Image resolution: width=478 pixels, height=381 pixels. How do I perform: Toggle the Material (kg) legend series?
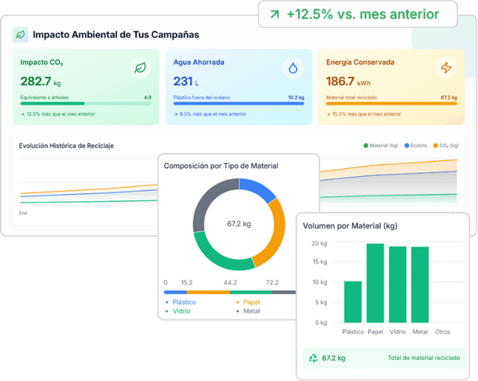coord(381,145)
